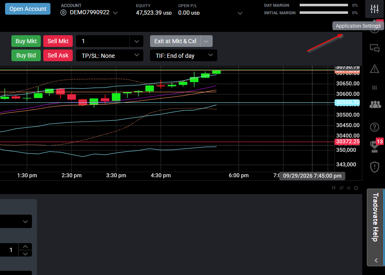Image resolution: width=385 pixels, height=275 pixels.
Task: Click Sell Mkt button
Action: (x=58, y=41)
